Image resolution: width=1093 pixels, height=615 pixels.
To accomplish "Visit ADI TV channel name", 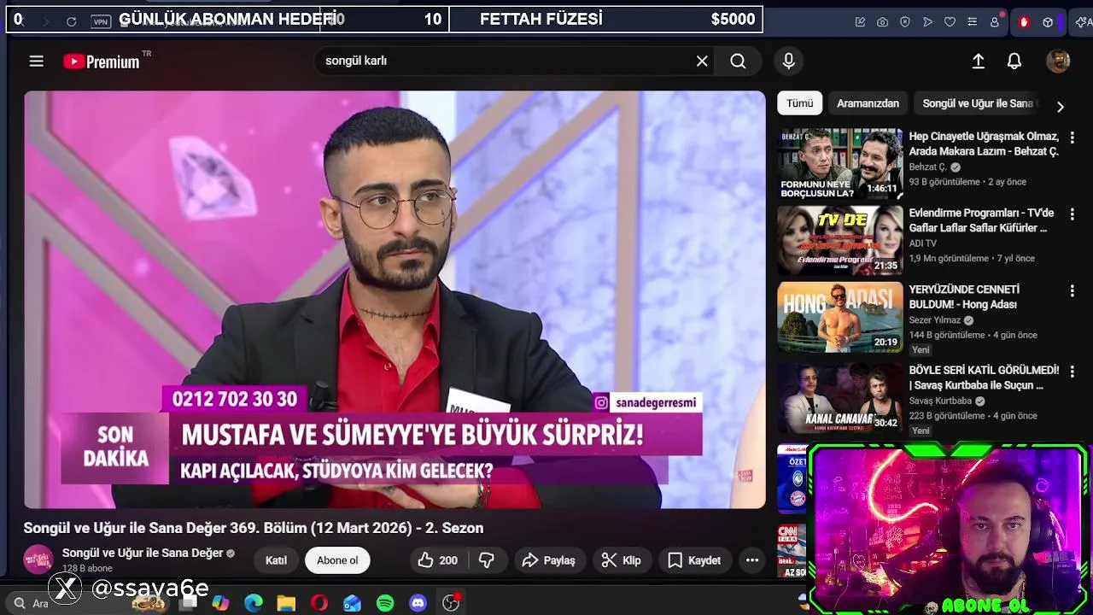I will coord(923,243).
